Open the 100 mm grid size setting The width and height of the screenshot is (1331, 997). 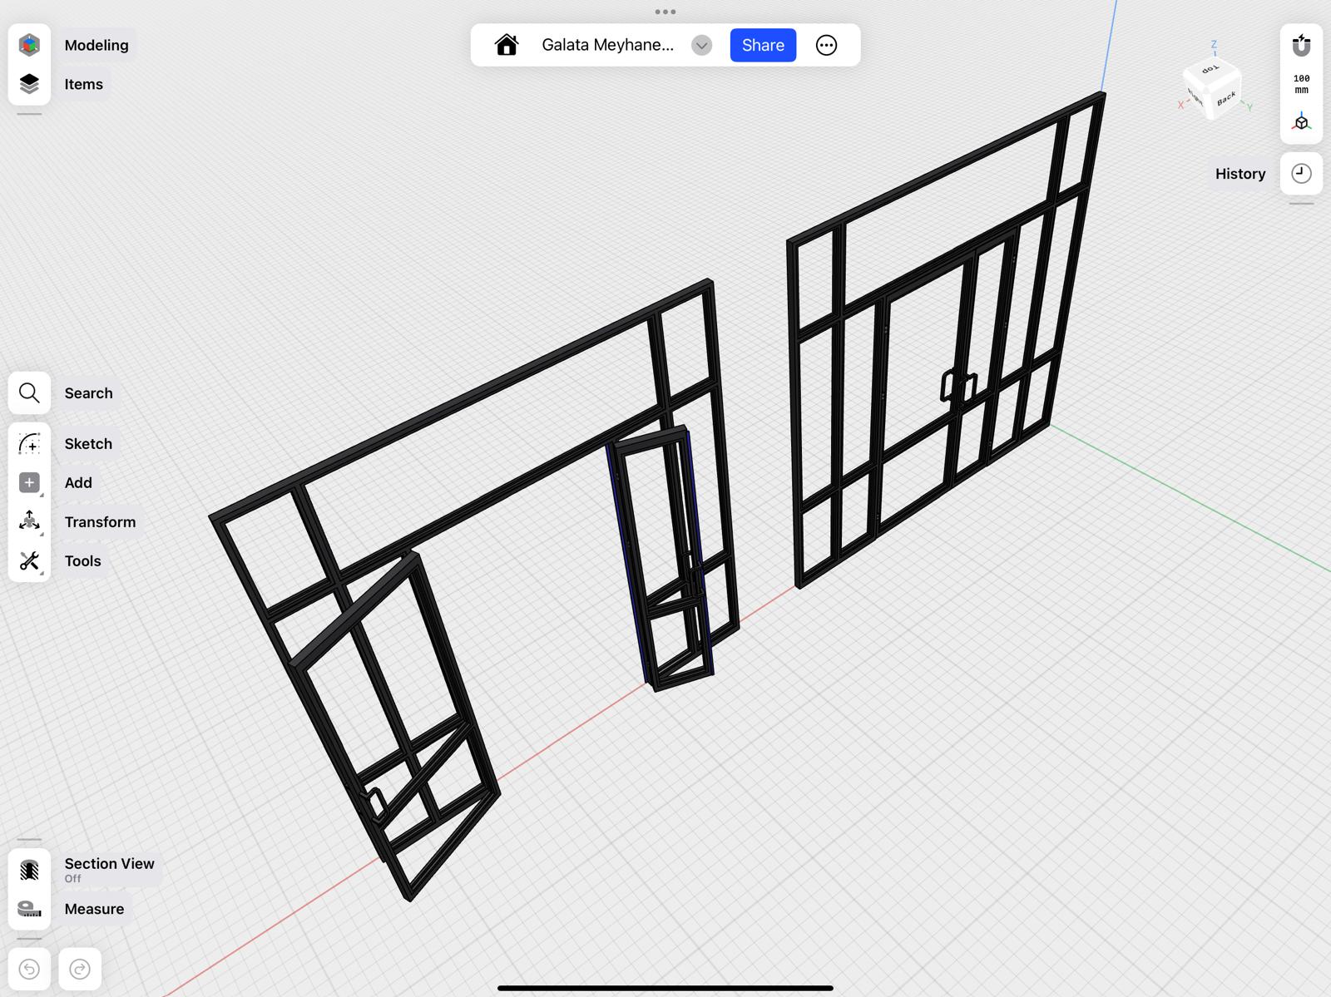(1301, 84)
